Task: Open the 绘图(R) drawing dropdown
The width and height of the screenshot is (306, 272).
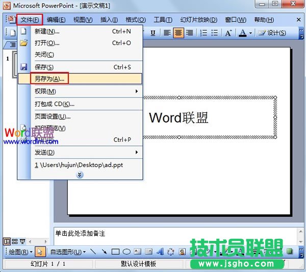Action: pyautogui.click(x=20, y=252)
